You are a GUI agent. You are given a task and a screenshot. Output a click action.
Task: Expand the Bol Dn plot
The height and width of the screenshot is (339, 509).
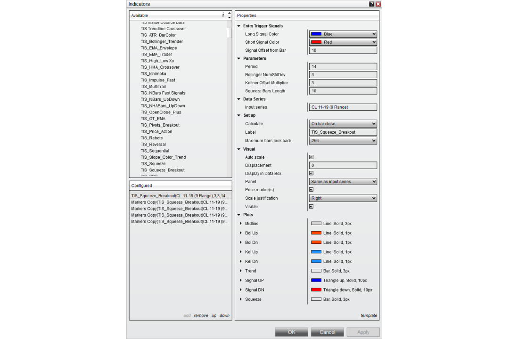tap(241, 242)
